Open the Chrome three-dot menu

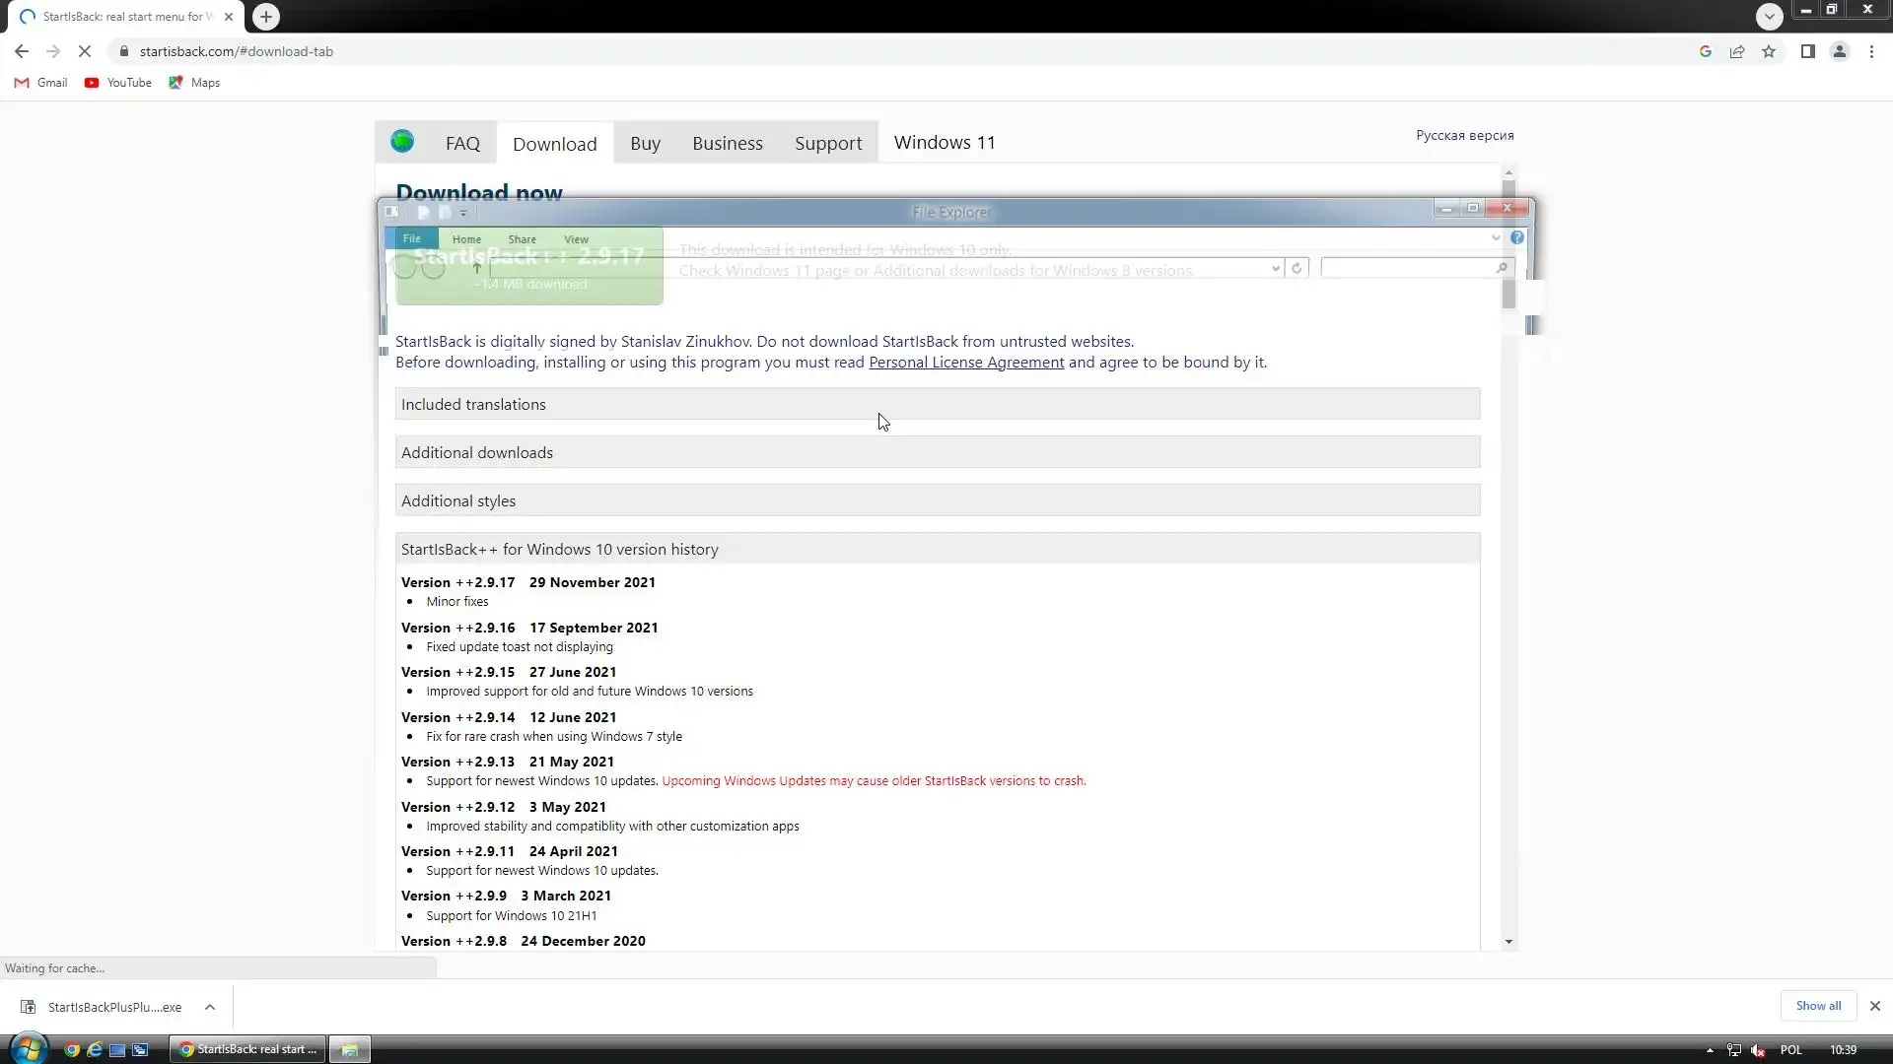[x=1871, y=51]
